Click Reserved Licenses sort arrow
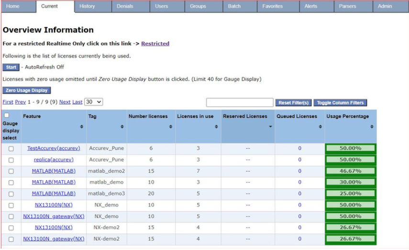409x250 pixels. coord(270,127)
